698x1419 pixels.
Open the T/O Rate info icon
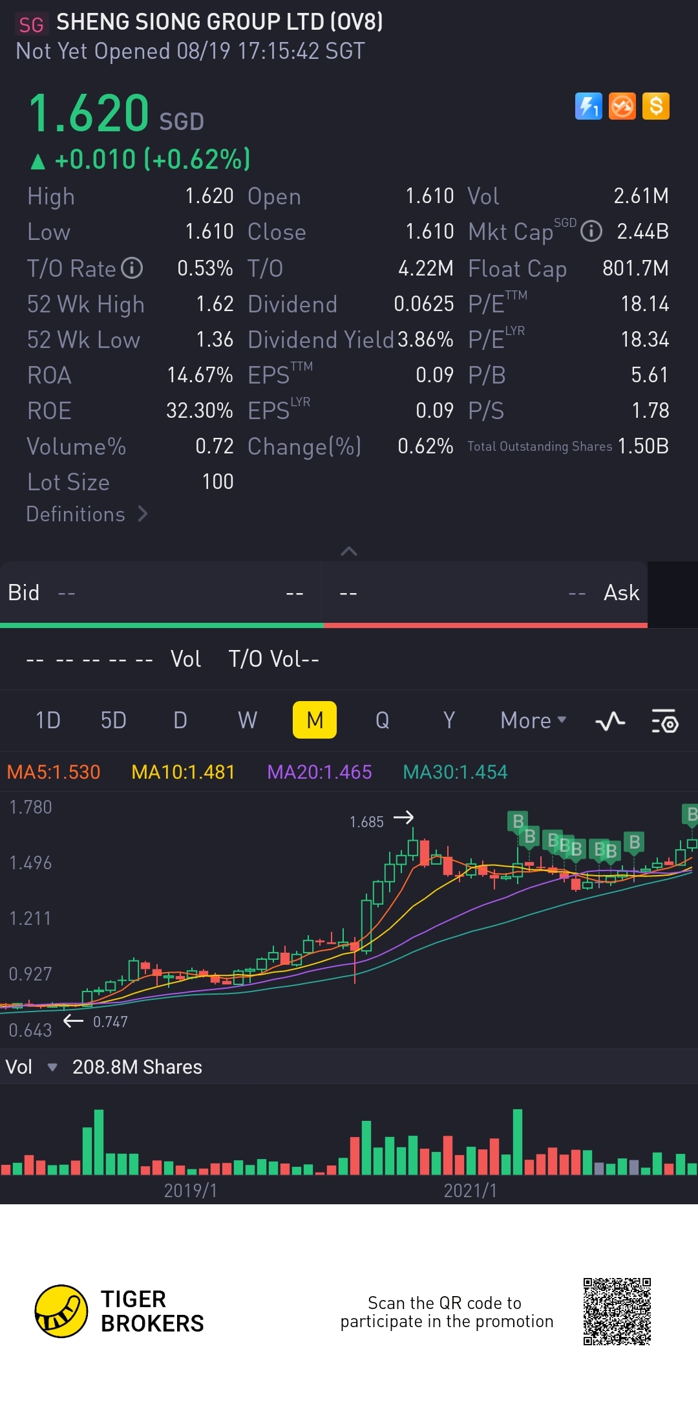(x=132, y=268)
